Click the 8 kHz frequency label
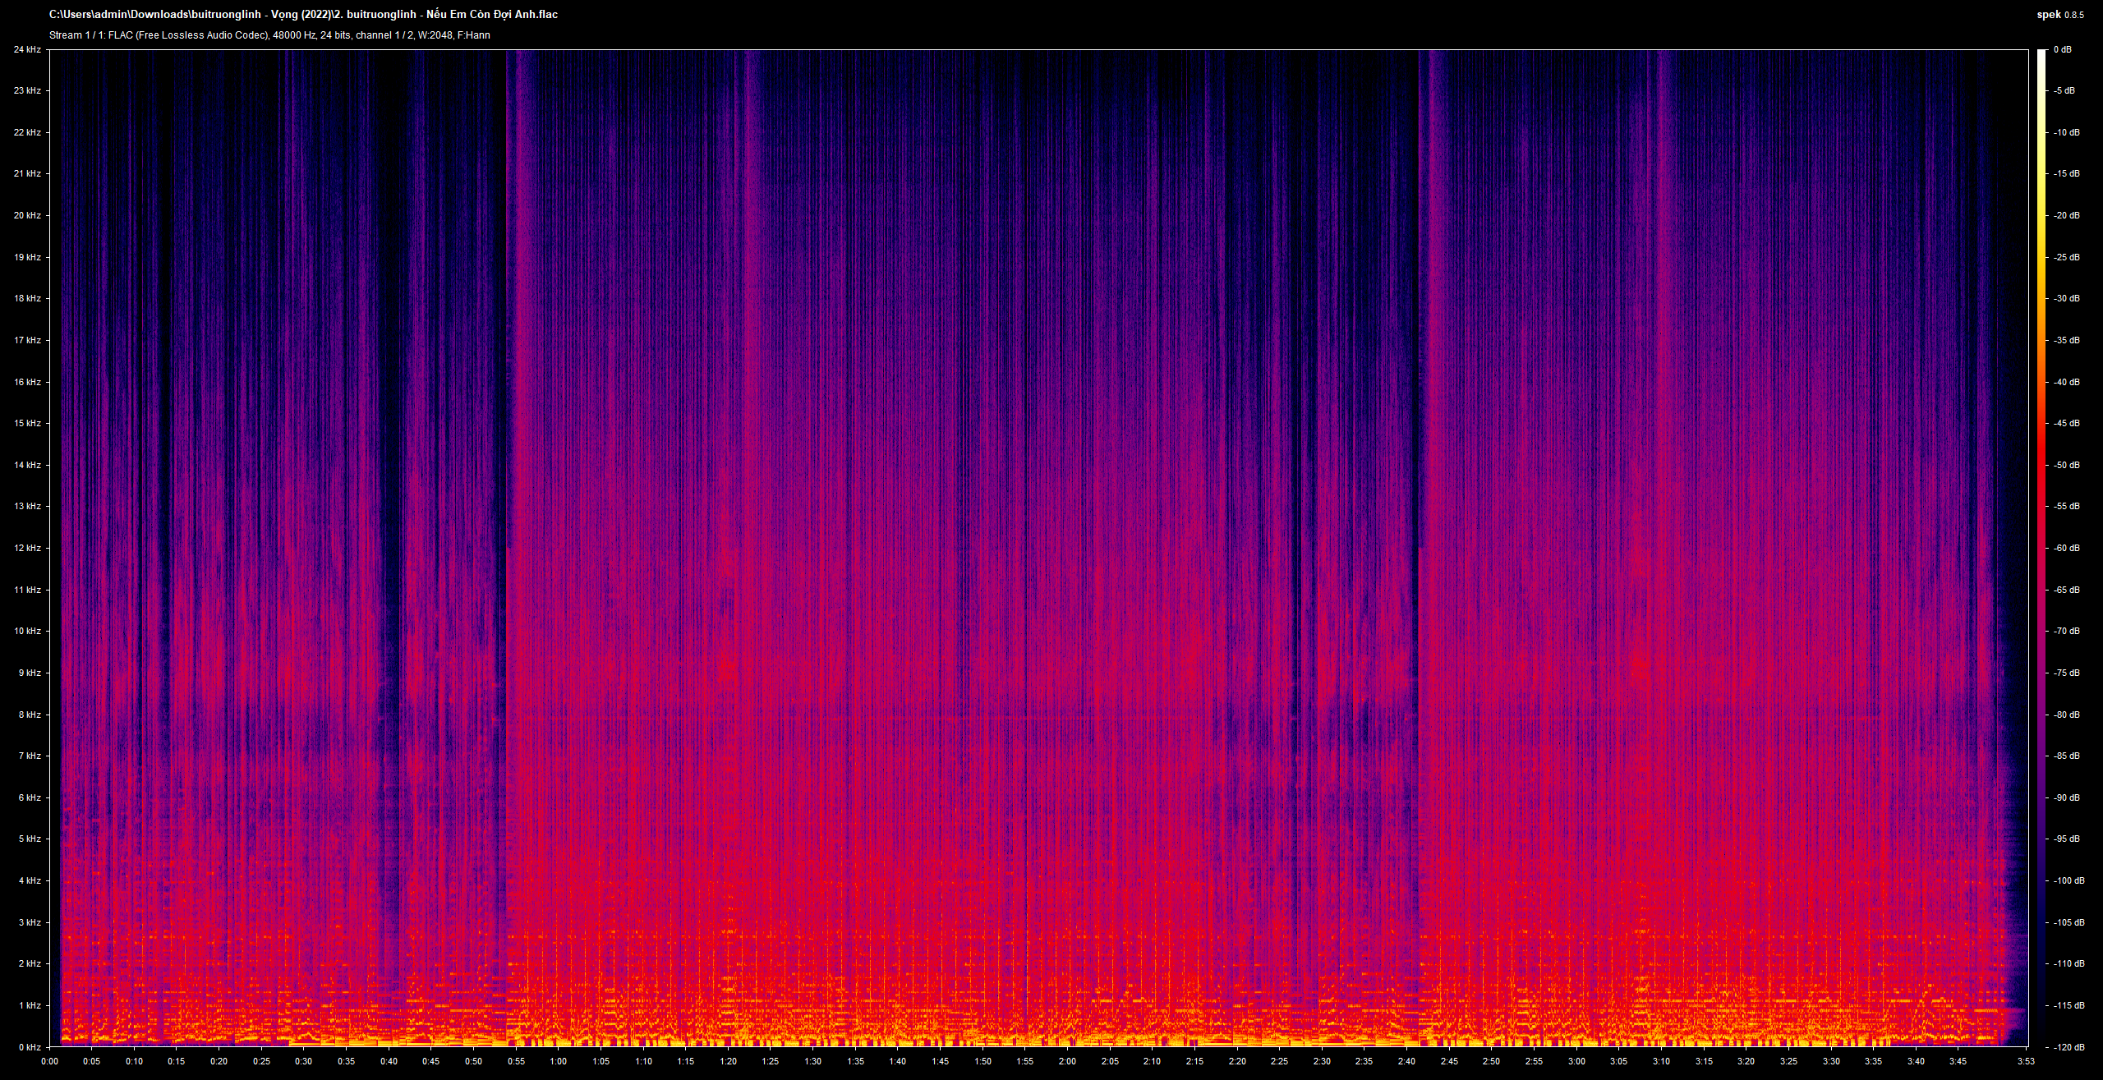Image resolution: width=2103 pixels, height=1080 pixels. pyautogui.click(x=30, y=715)
